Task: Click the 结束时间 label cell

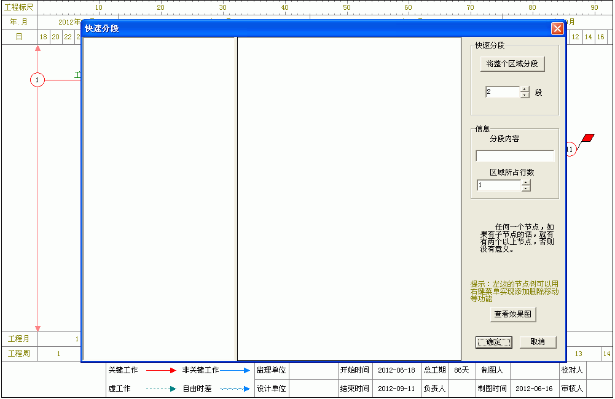Action: coord(355,389)
